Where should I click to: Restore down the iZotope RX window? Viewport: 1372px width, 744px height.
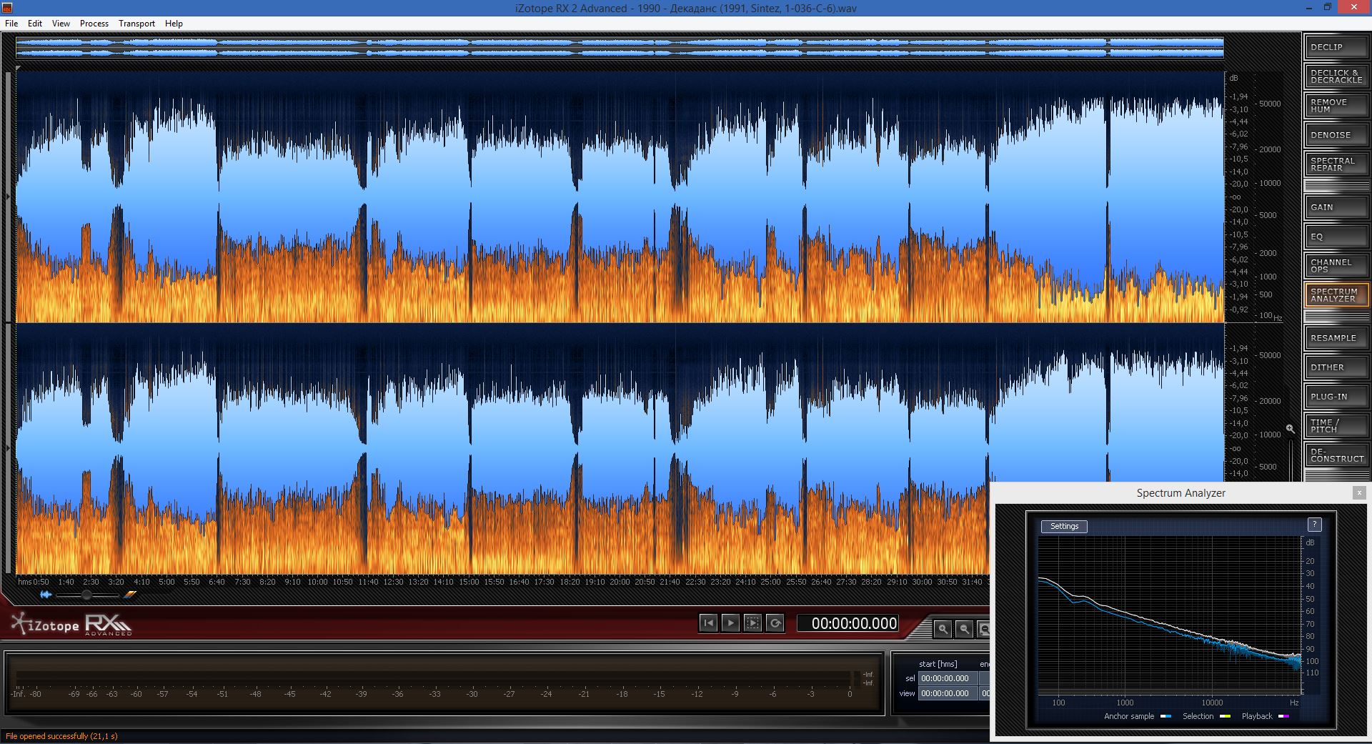pos(1327,8)
